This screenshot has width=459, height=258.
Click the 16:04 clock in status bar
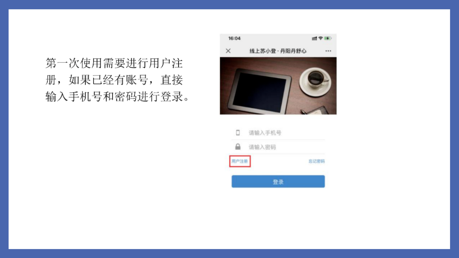235,38
